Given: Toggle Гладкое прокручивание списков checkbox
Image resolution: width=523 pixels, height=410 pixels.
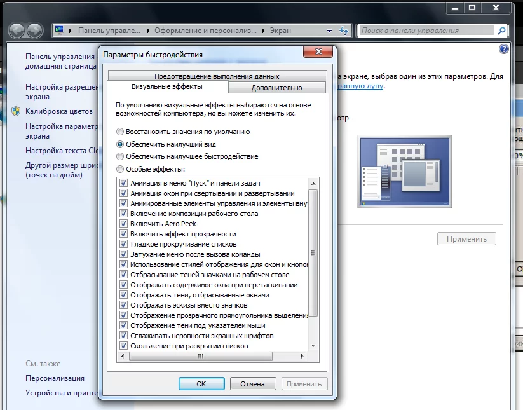Looking at the screenshot, I should (123, 244).
